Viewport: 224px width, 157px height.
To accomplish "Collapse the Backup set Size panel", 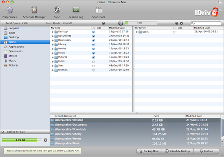I will pos(3,132).
